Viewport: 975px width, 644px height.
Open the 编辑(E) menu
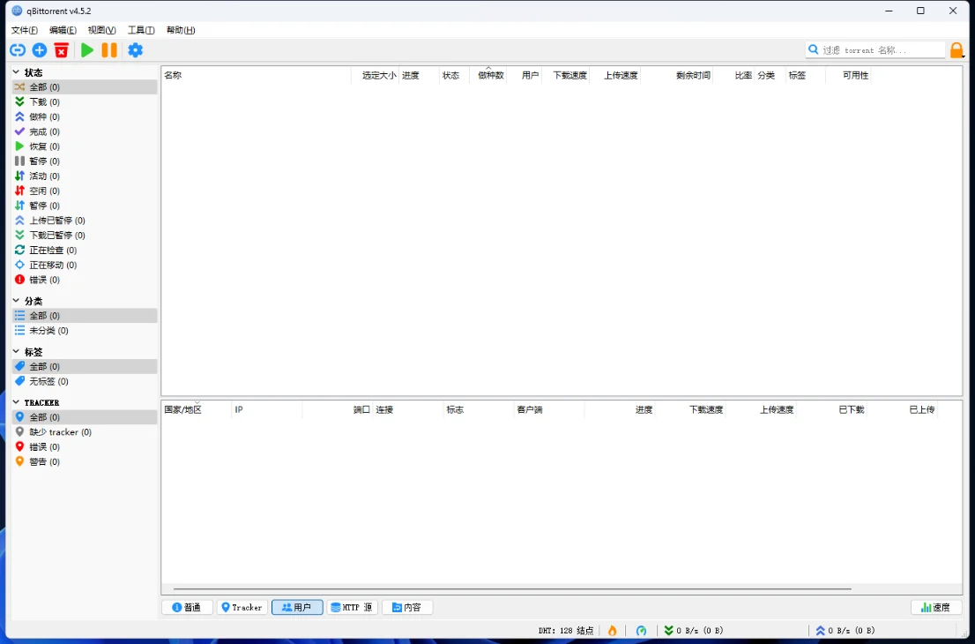[63, 30]
